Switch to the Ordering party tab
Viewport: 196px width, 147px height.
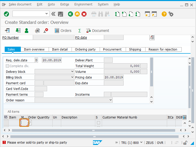click(85, 50)
